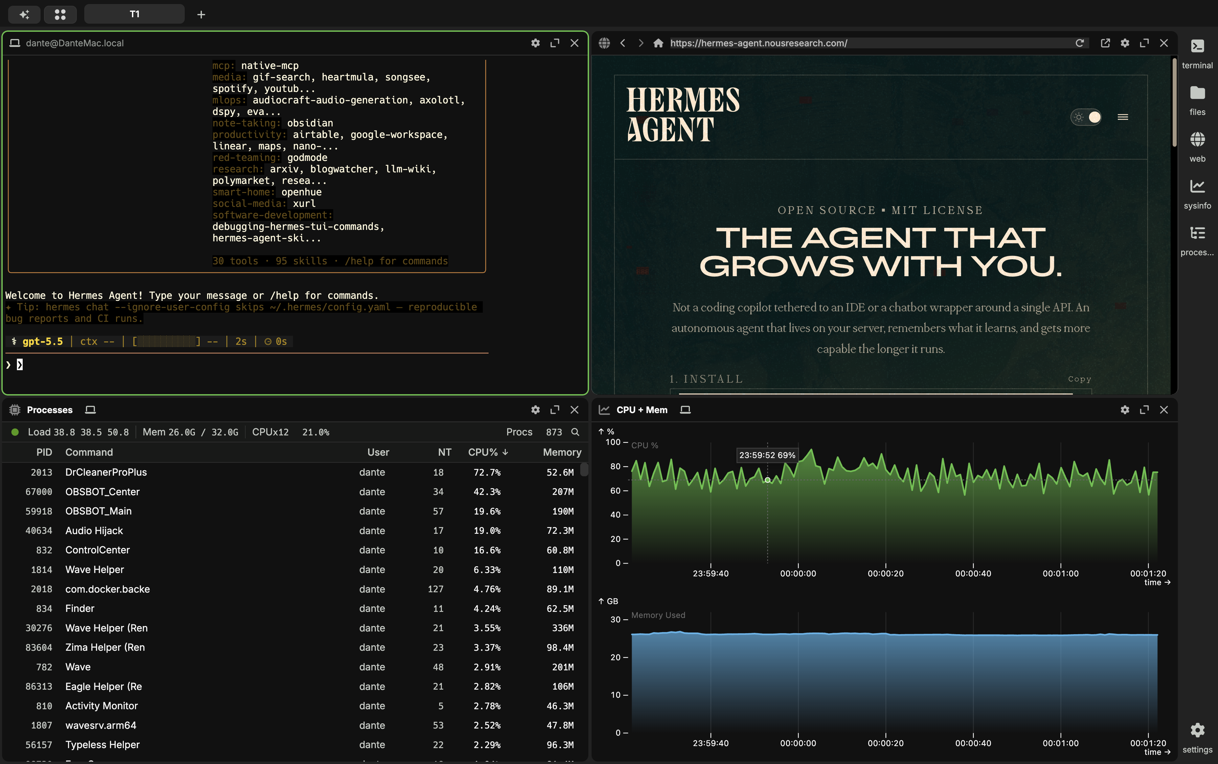Select the OBSBOT_Center process row
Screen dimensions: 1218x764
click(291, 492)
